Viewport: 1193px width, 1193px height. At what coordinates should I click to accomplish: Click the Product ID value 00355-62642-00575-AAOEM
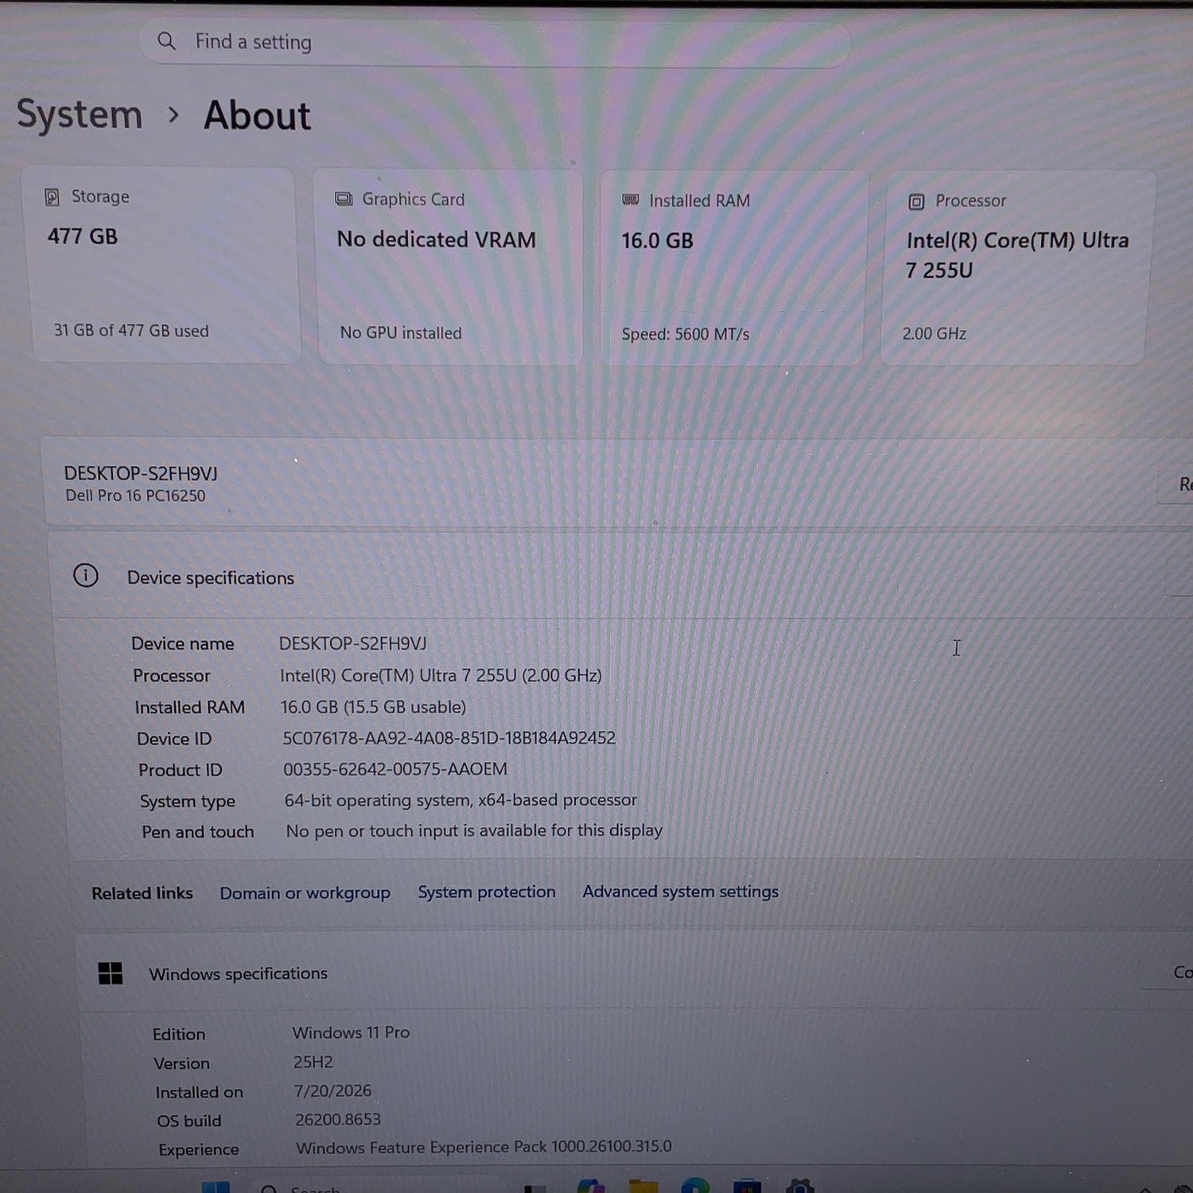(395, 769)
